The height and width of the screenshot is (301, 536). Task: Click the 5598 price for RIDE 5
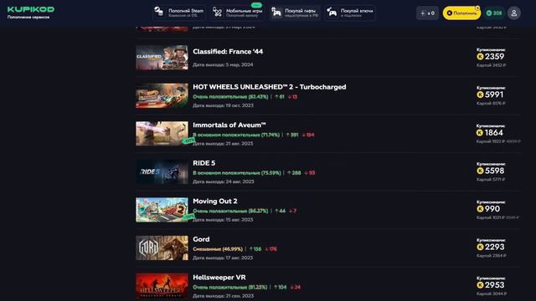(x=494, y=171)
